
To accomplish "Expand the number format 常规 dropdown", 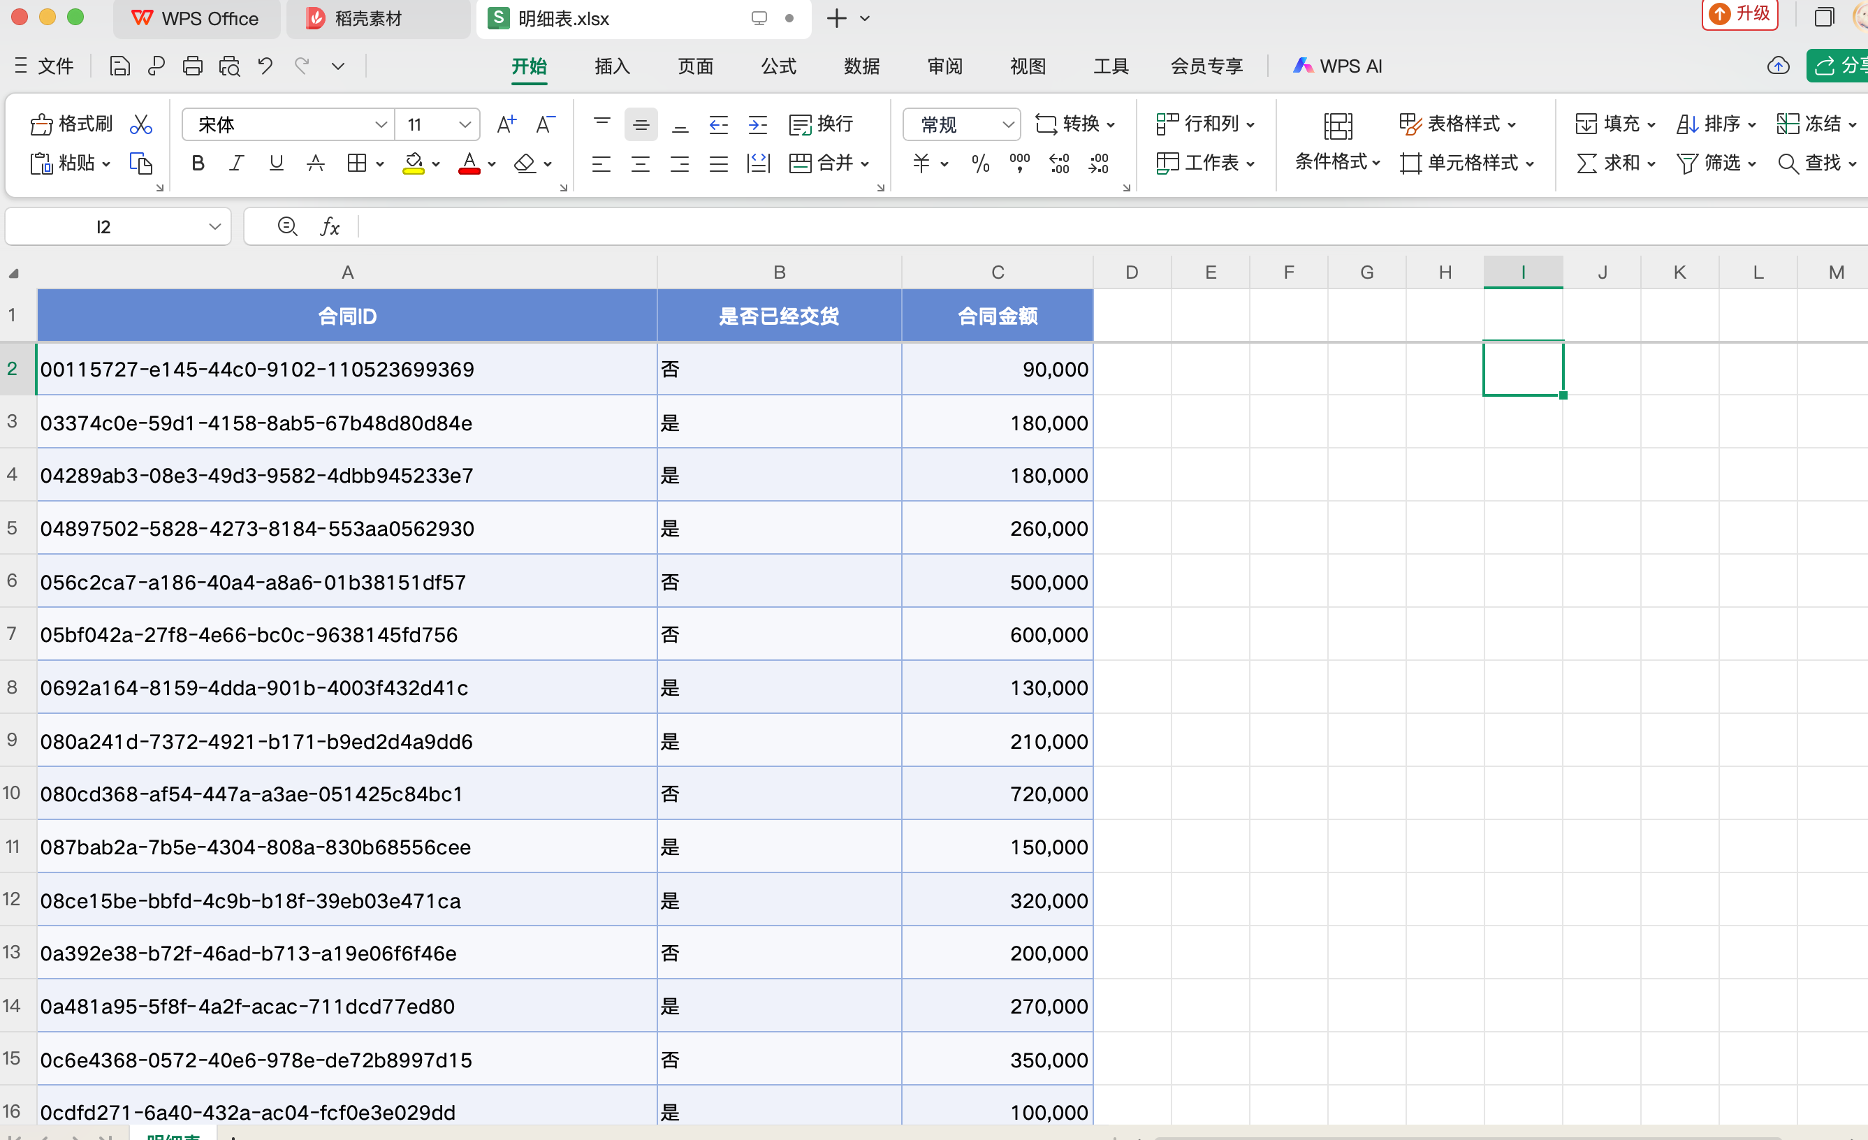I will pyautogui.click(x=1007, y=124).
